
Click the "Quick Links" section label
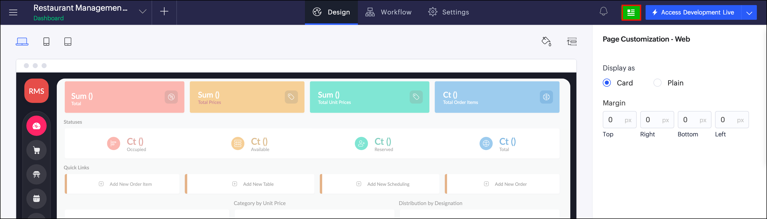click(x=76, y=168)
